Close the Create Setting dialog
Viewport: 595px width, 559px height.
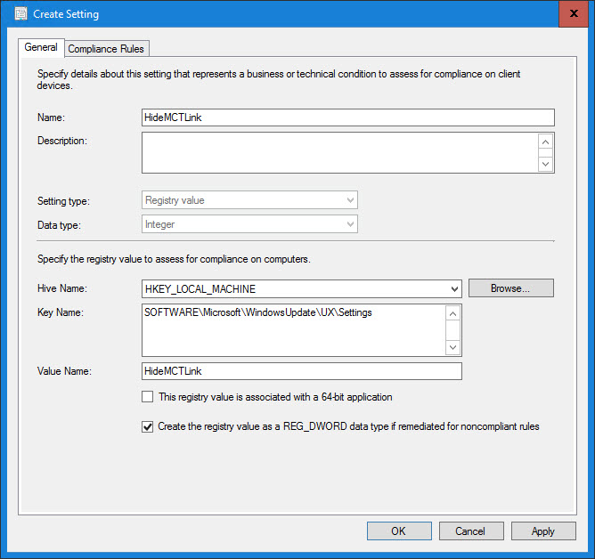click(x=571, y=14)
